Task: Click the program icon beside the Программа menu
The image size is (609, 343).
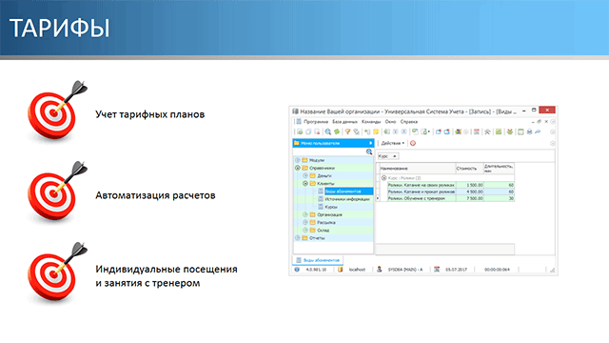Action: 299,122
